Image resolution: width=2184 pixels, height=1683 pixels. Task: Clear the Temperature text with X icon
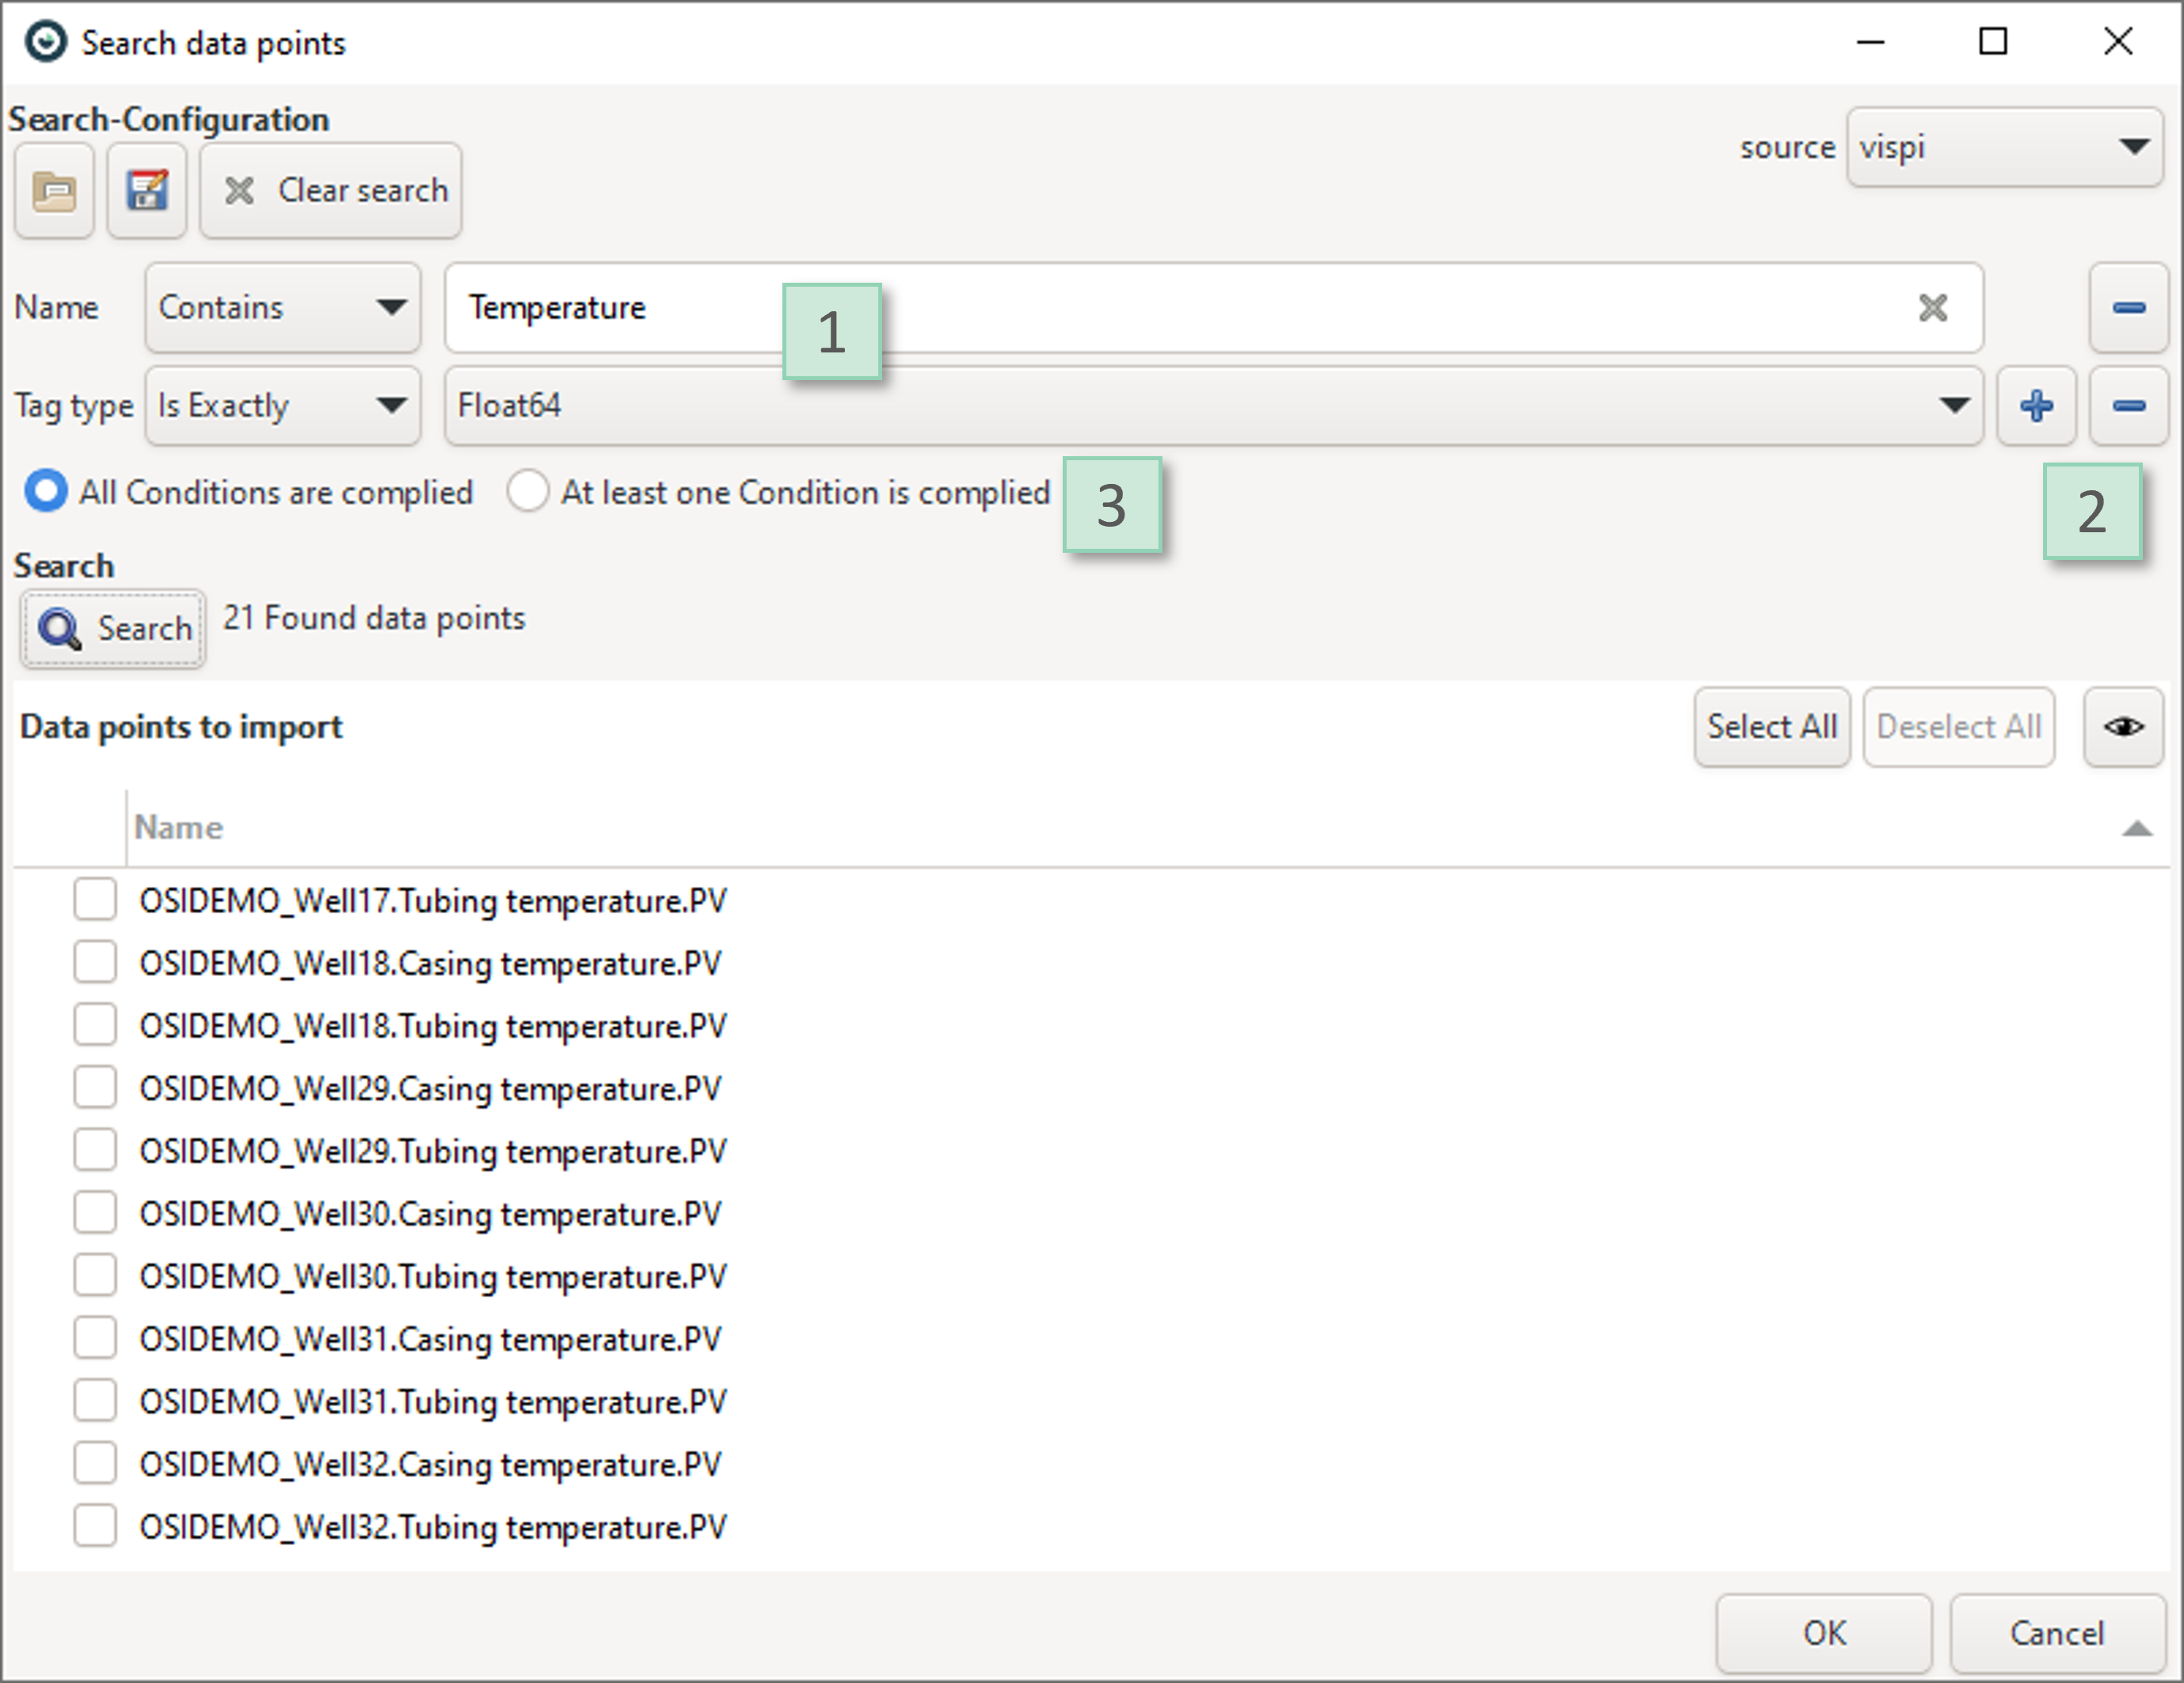pyautogui.click(x=1933, y=307)
